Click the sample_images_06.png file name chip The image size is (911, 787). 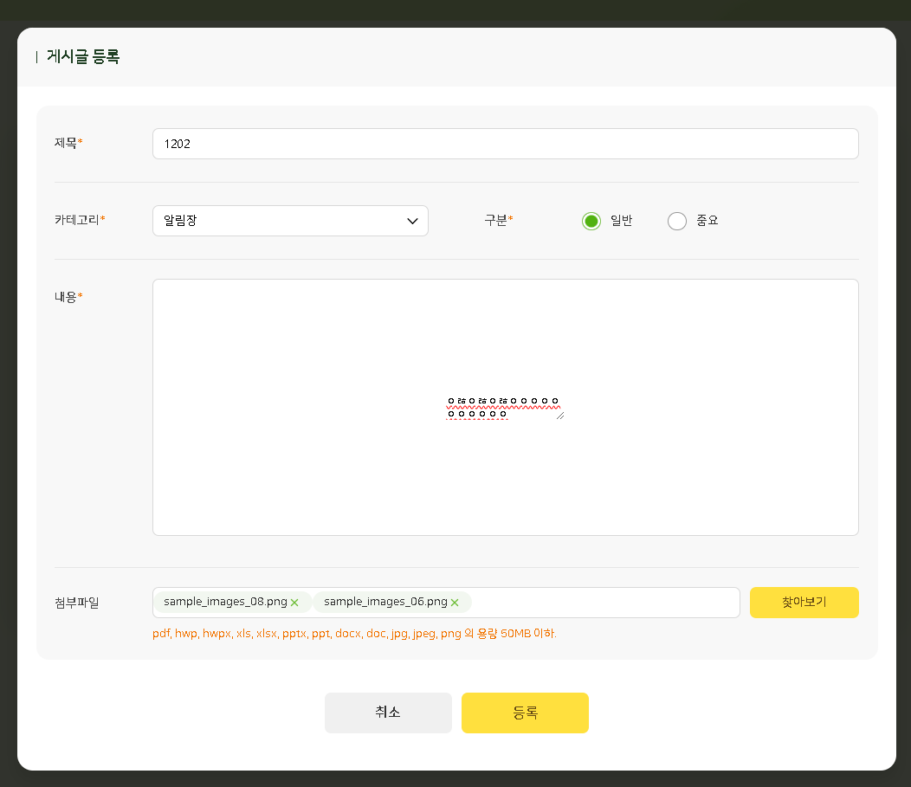coord(385,603)
